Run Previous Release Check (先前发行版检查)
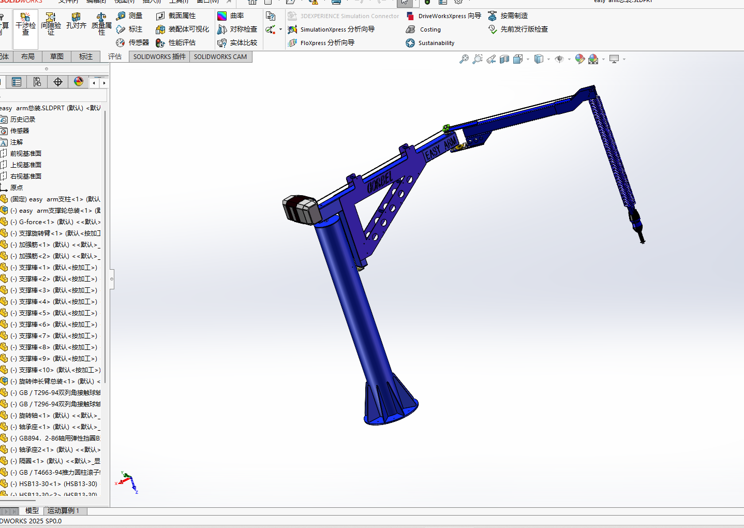The height and width of the screenshot is (528, 744). pyautogui.click(x=518, y=30)
